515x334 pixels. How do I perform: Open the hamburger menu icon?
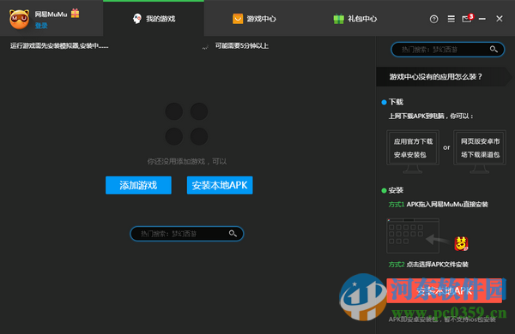pyautogui.click(x=451, y=19)
